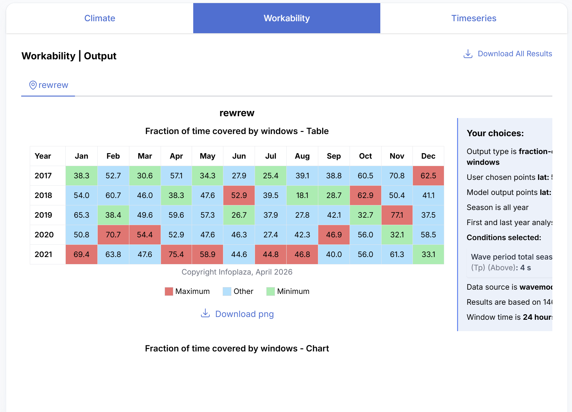
Task: Click the red Maximum legend swatch
Action: click(169, 291)
